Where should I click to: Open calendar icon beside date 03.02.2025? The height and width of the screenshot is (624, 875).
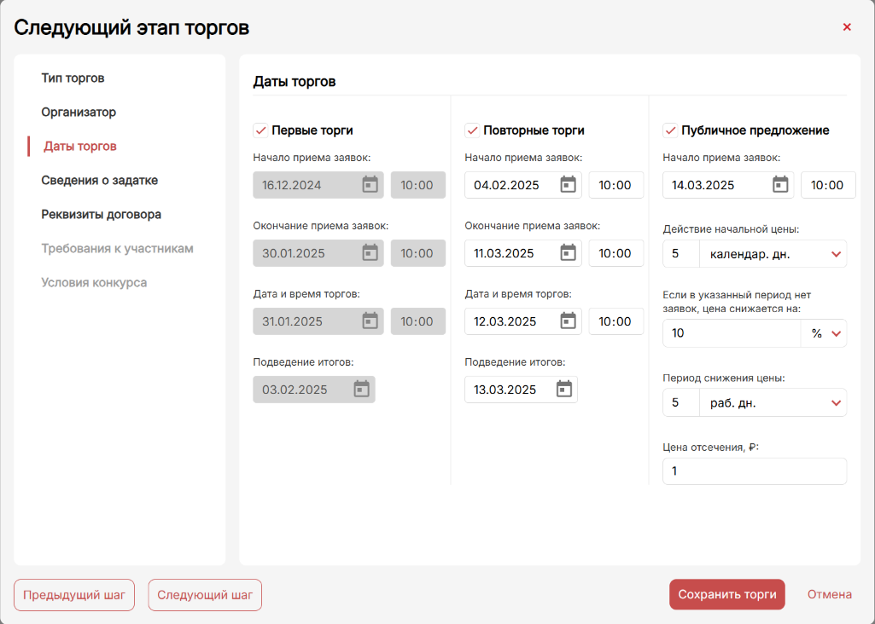(362, 389)
